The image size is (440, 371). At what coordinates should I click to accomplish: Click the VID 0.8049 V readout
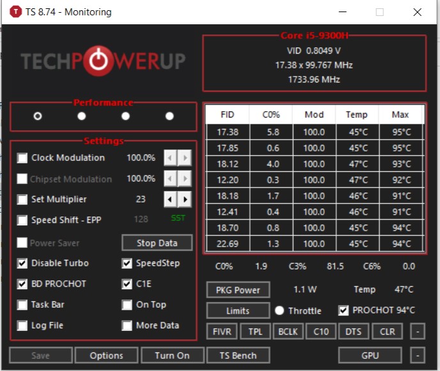(x=314, y=50)
